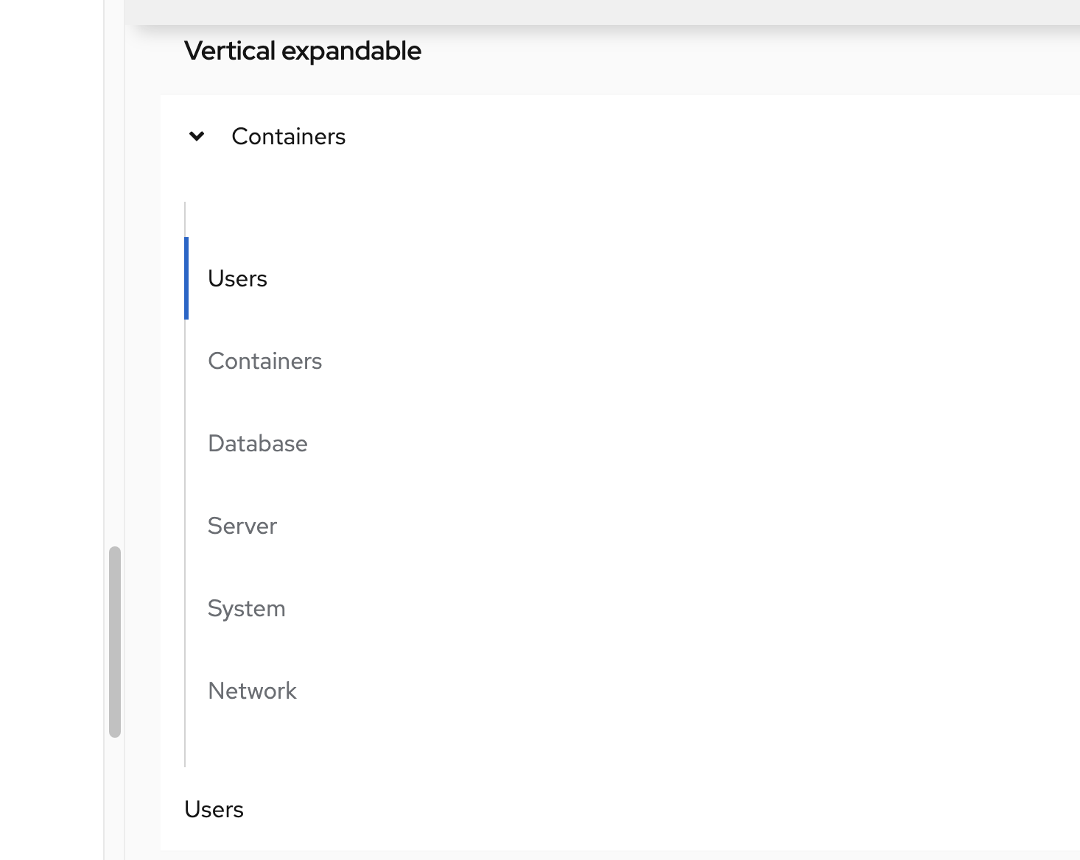Open the Database tab
This screenshot has width=1080, height=860.
(257, 443)
